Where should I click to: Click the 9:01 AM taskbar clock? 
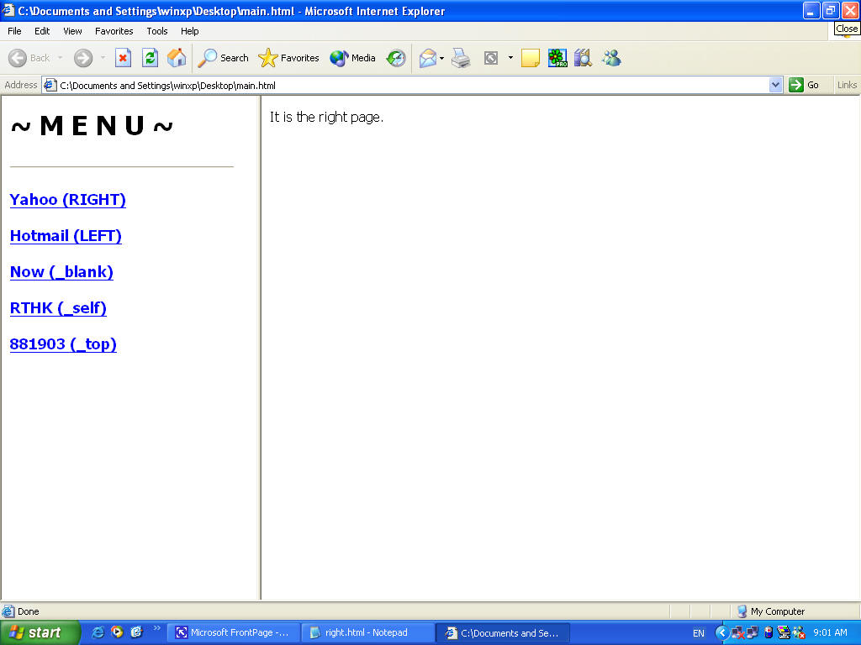tap(830, 633)
